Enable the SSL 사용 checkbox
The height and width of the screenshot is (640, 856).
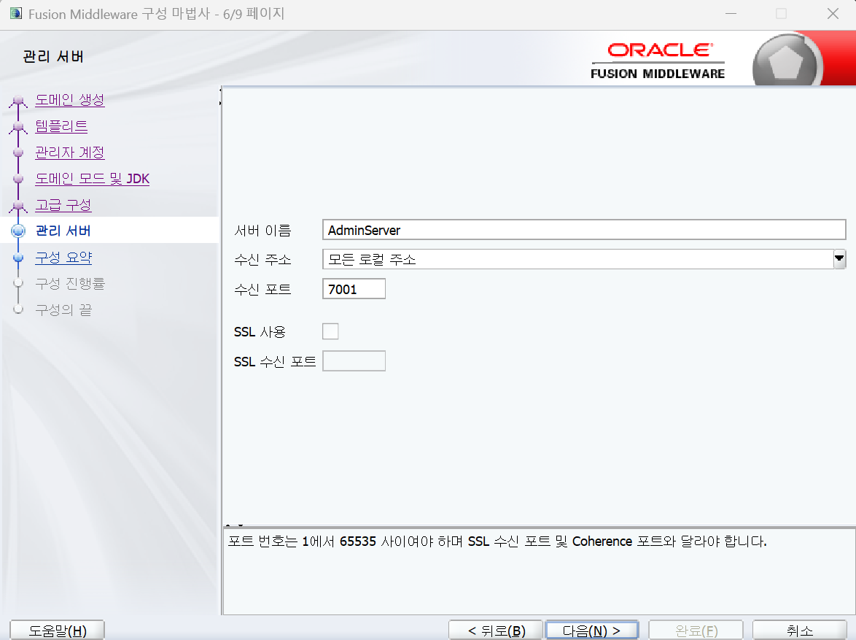click(330, 331)
